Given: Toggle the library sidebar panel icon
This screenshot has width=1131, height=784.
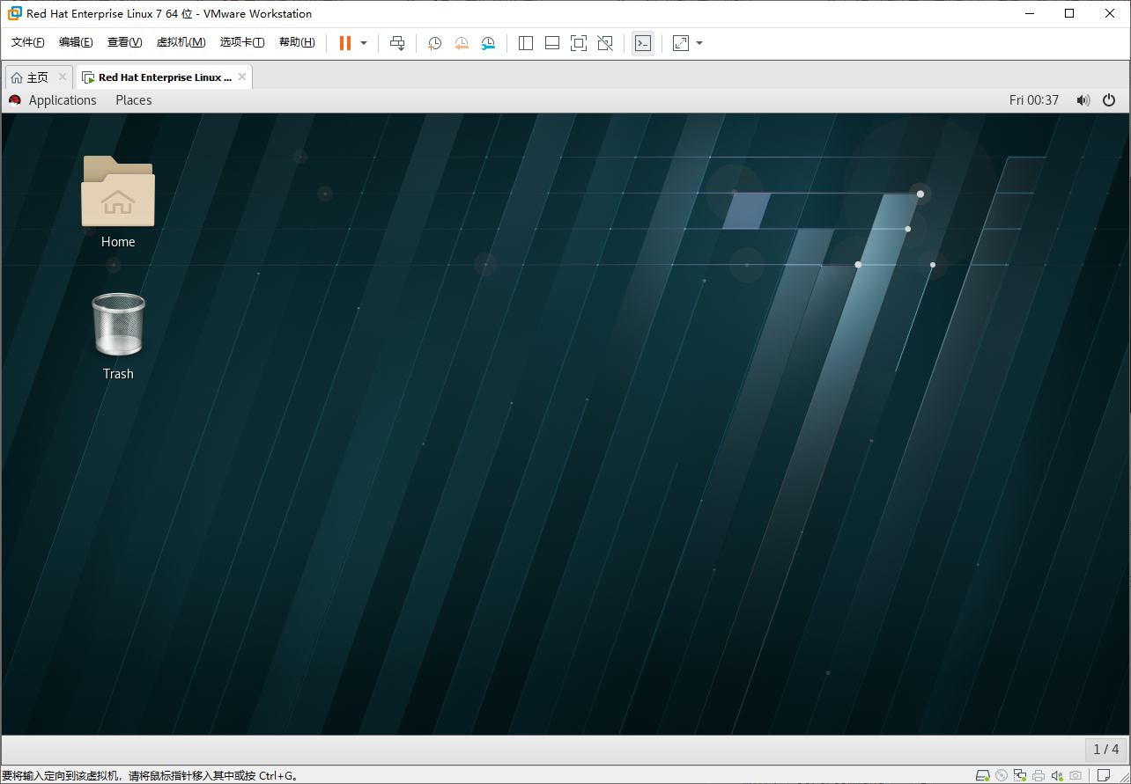Looking at the screenshot, I should (526, 43).
